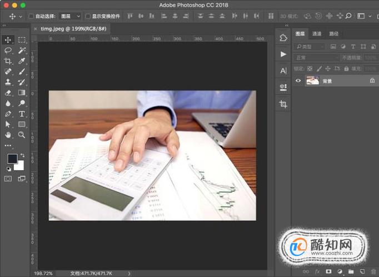
Task: Filter layers by adjustment layers
Action: click(x=343, y=47)
